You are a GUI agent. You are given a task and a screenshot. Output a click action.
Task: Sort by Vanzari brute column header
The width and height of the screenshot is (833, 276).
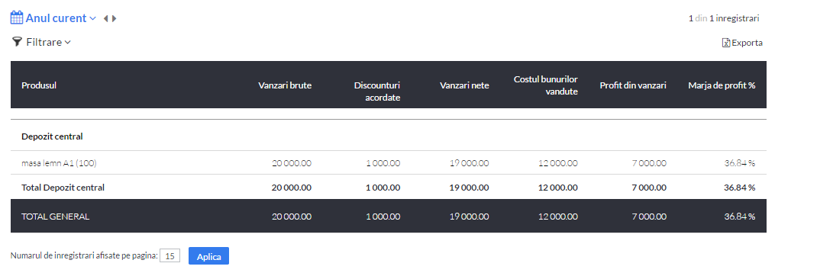[285, 85]
